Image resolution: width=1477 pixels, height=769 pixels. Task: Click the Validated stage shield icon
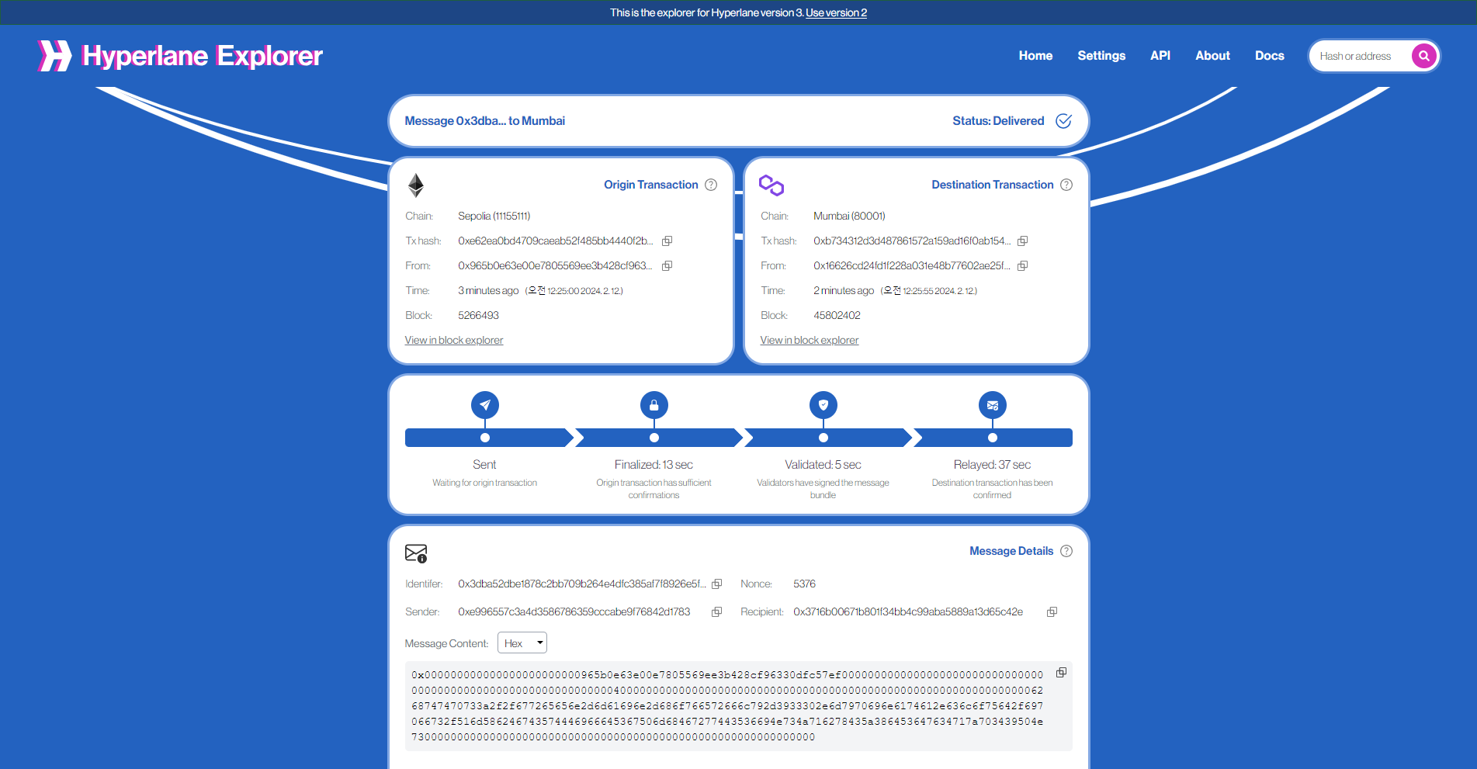(x=823, y=405)
